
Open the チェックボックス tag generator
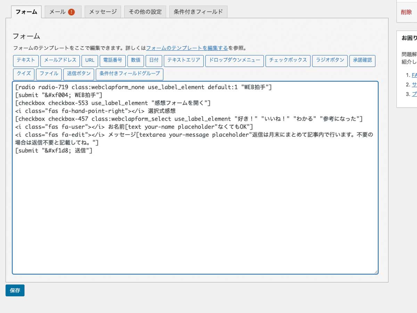click(288, 61)
